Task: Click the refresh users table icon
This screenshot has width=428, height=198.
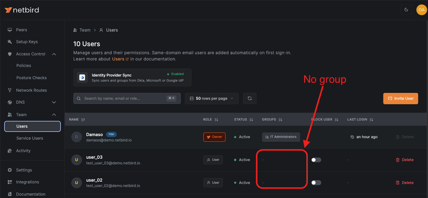Action: (250, 99)
